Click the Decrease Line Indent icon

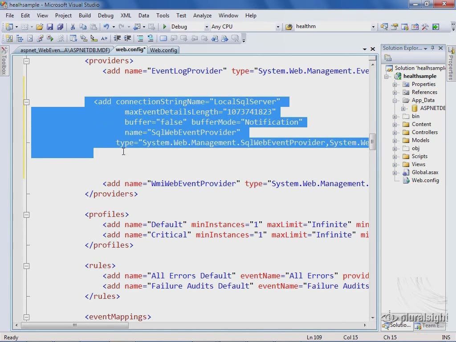(117, 38)
